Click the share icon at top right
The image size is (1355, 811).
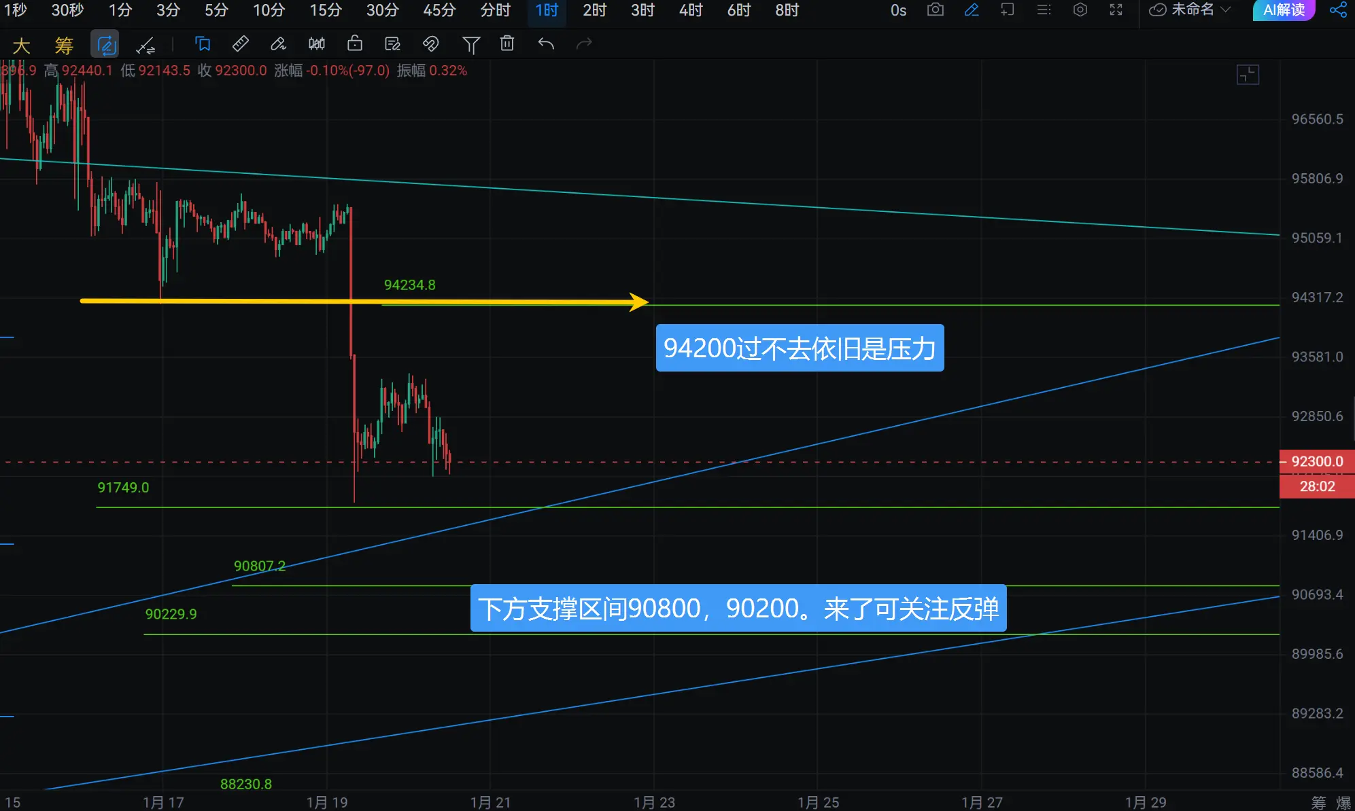(1337, 10)
